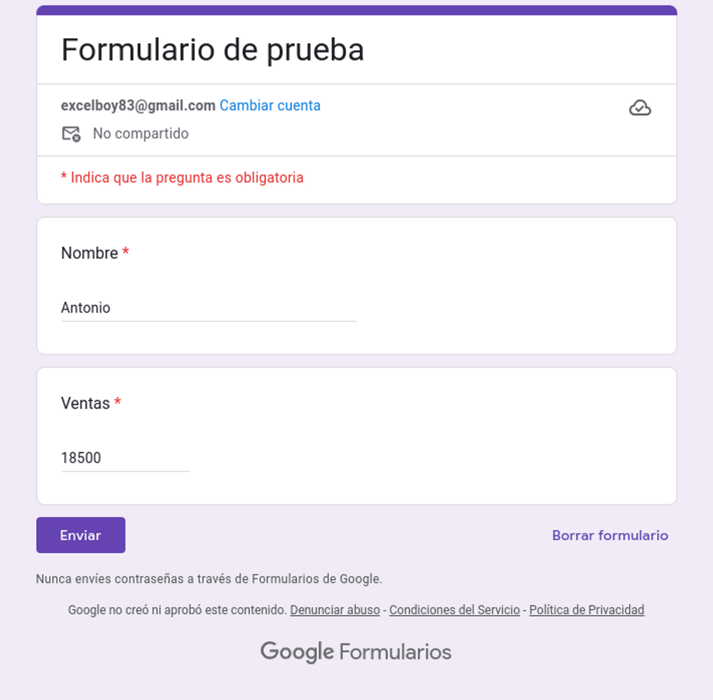Image resolution: width=713 pixels, height=700 pixels.
Task: Click the Cambiar cuenta link
Action: 270,106
